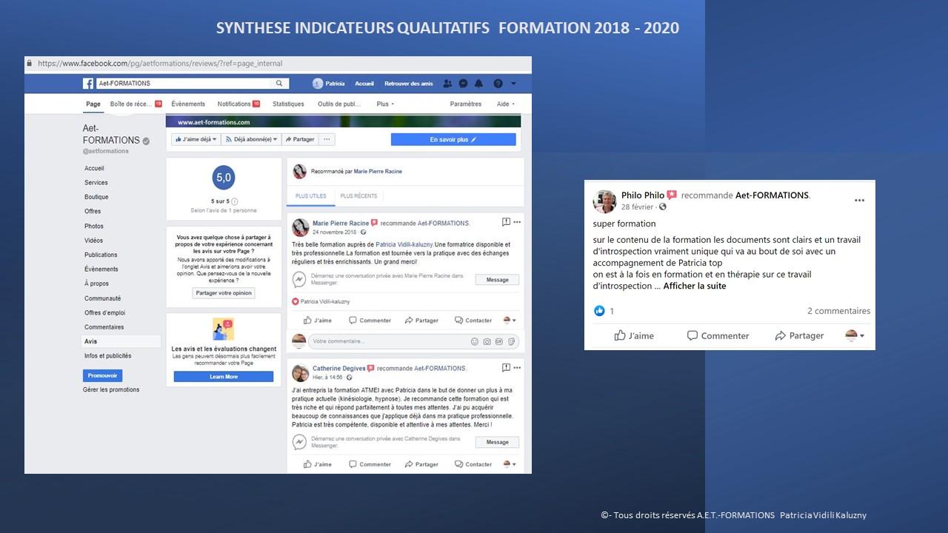Open the Évènements tab in page menu
Screen dimensions: 948x533
click(188, 104)
